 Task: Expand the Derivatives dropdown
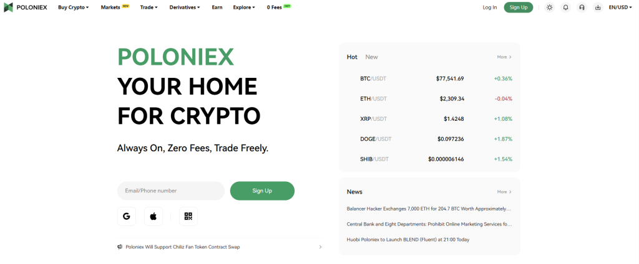185,7
